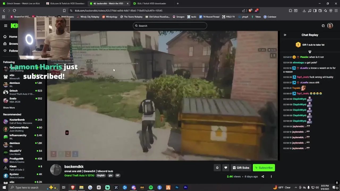The image size is (340, 191).
Task: Open GlostikTV in Recommended list
Action: 23,152
